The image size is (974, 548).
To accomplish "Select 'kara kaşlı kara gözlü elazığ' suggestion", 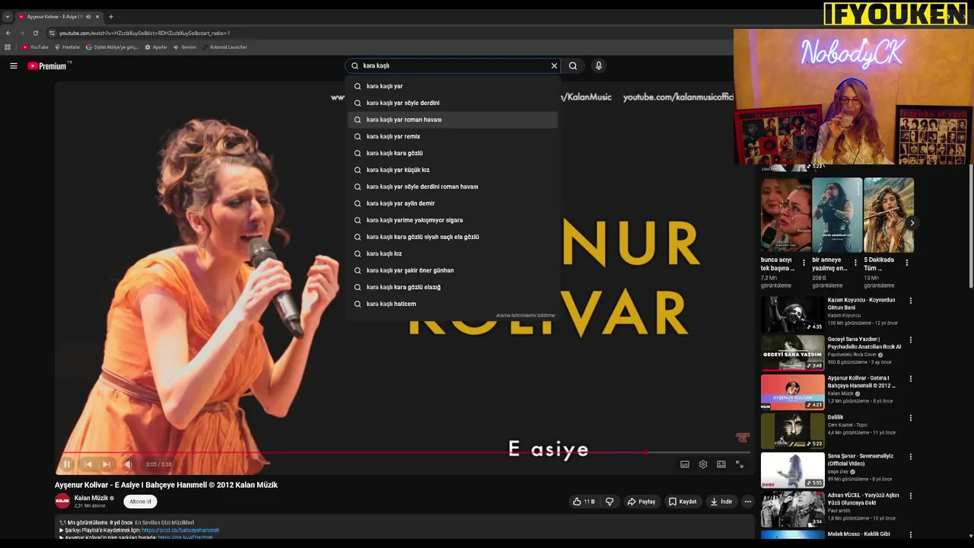I will click(x=453, y=287).
